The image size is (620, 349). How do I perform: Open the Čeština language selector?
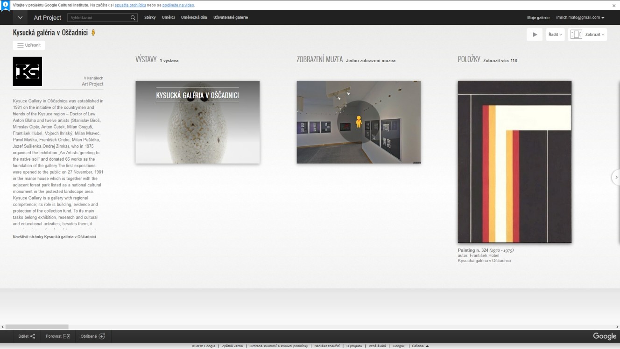tap(420, 346)
